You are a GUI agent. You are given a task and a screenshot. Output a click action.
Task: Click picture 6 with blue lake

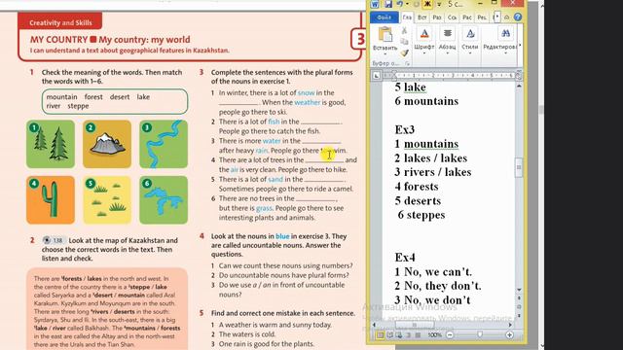pyautogui.click(x=164, y=200)
